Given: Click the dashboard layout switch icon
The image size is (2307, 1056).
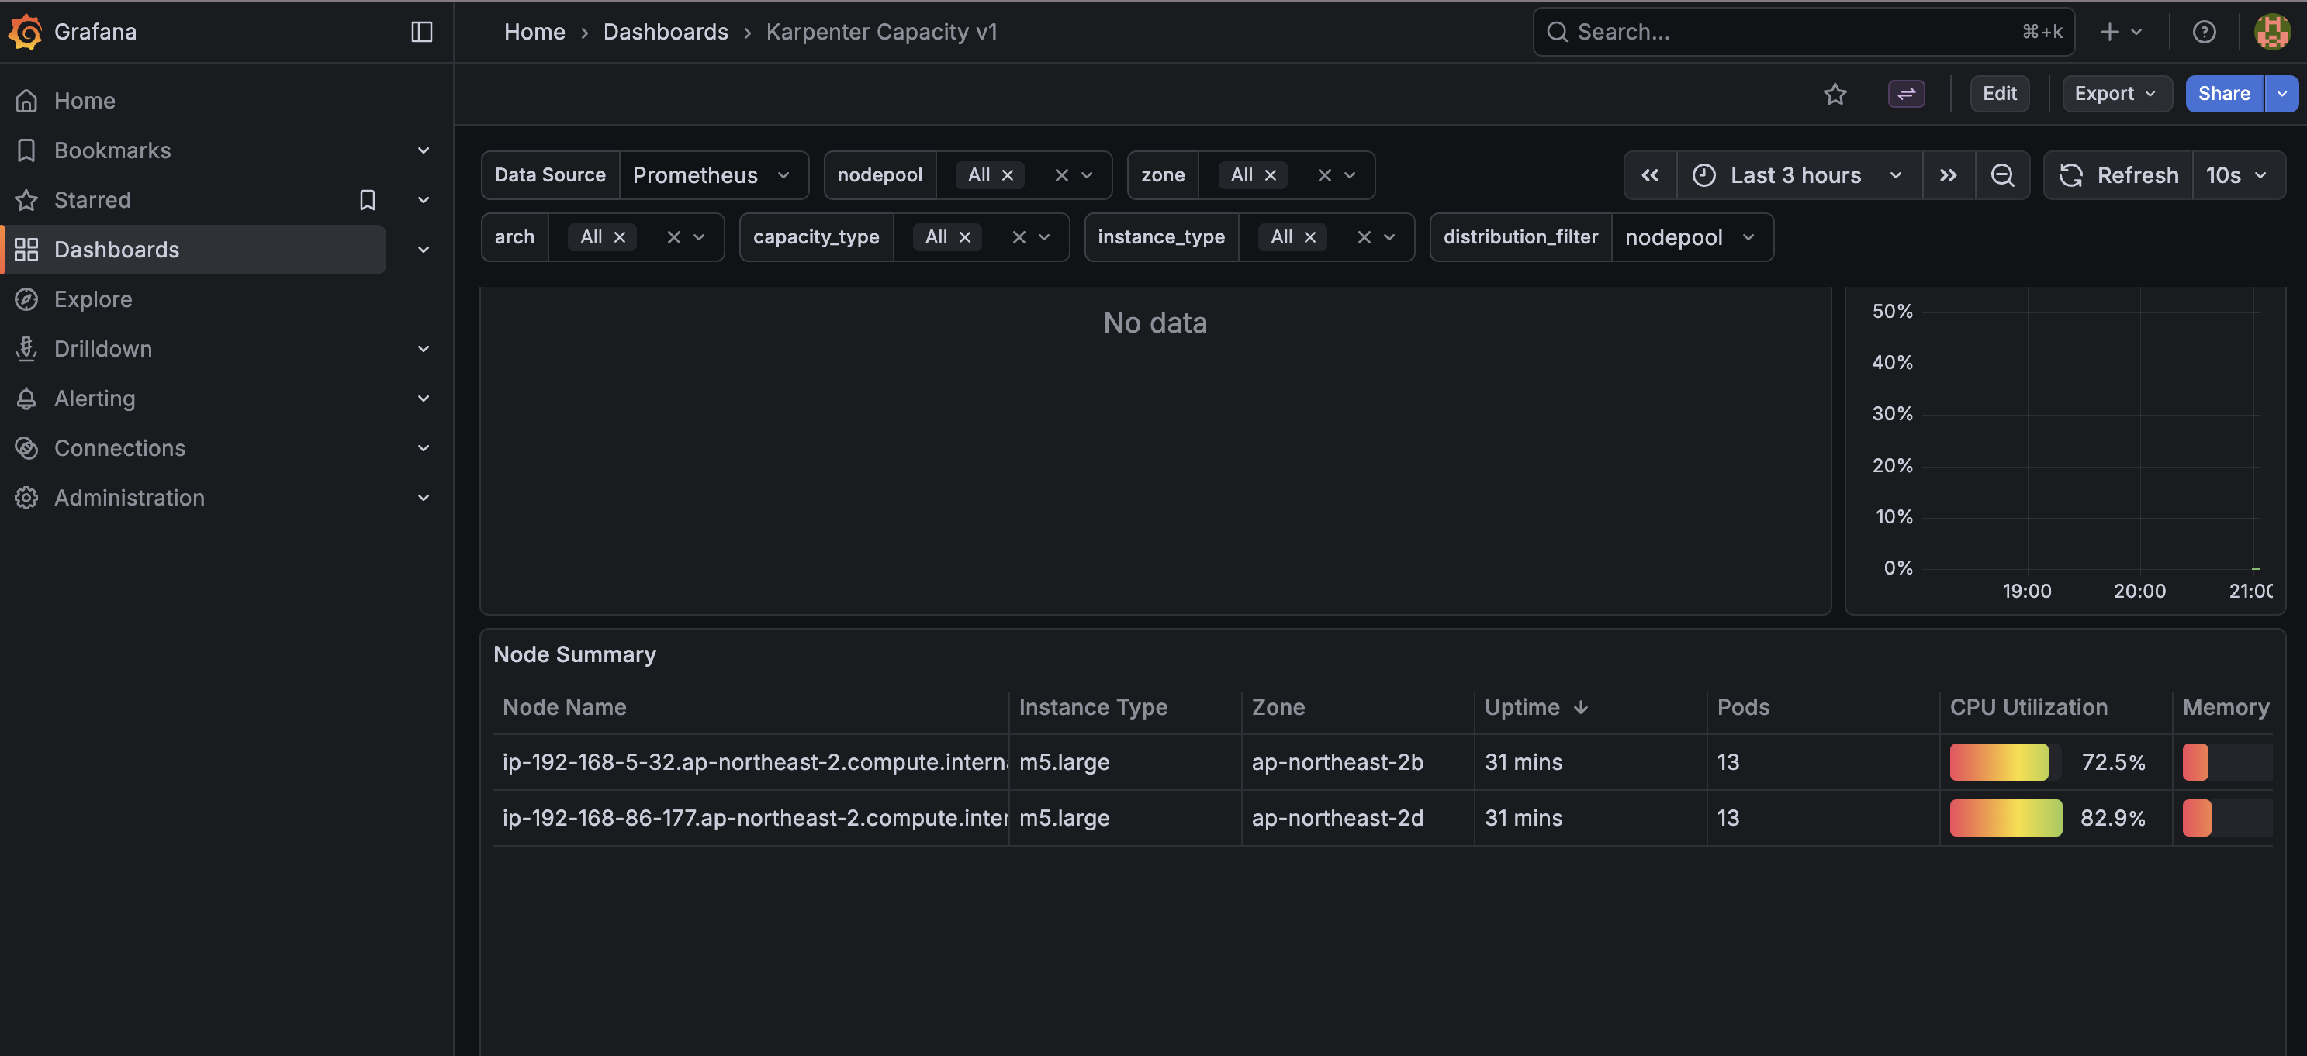Looking at the screenshot, I should pyautogui.click(x=1906, y=93).
